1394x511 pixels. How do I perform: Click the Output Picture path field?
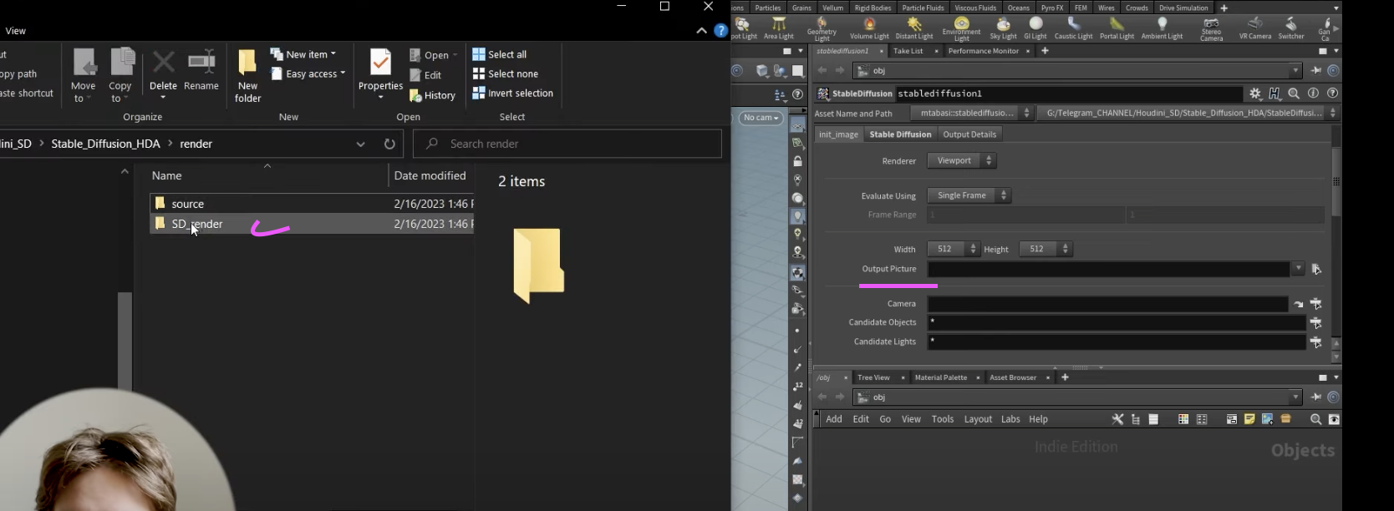tap(1108, 269)
